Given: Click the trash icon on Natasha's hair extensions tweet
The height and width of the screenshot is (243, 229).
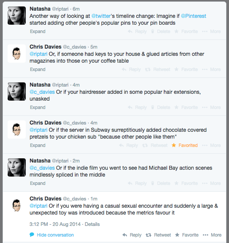Looking at the screenshot, I should [x=152, y=107].
